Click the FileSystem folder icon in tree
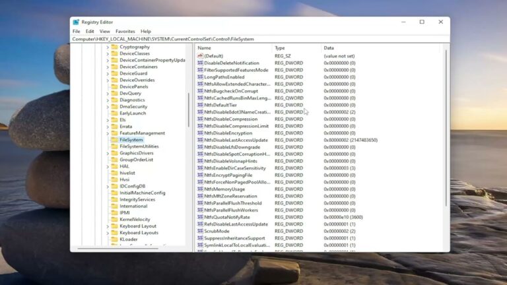507x285 pixels. (x=114, y=140)
